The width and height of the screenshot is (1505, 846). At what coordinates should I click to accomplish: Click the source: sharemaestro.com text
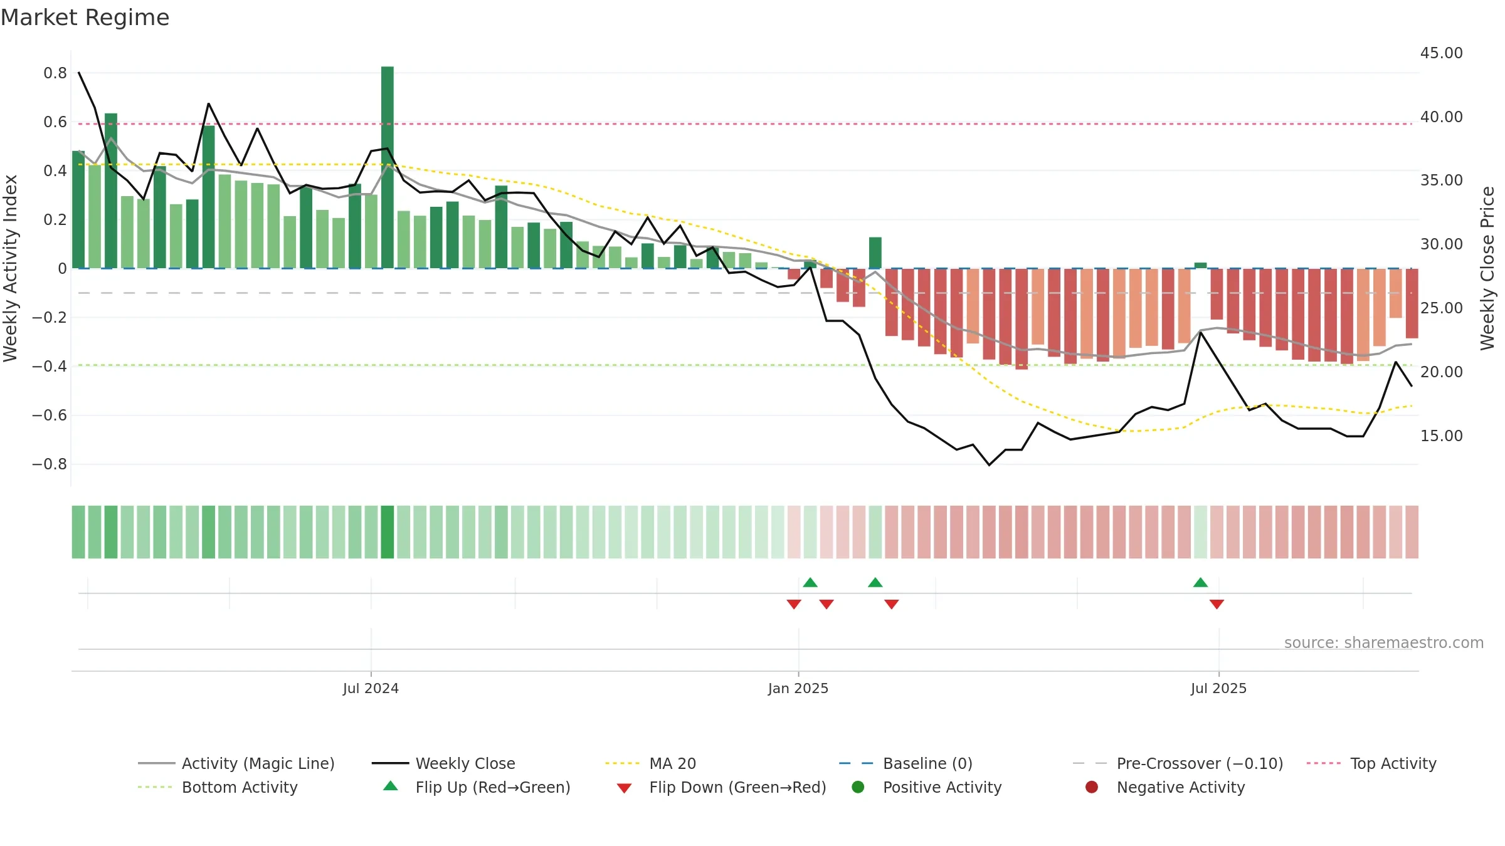1384,642
